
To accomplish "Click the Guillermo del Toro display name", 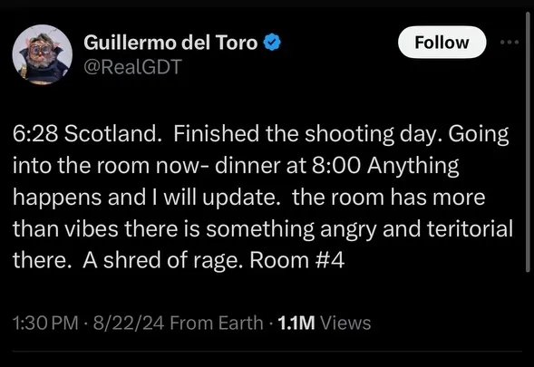I will 170,43.
